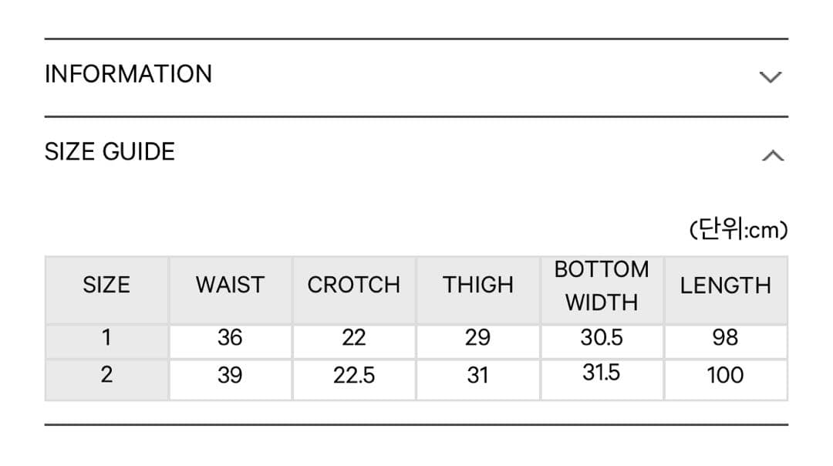Click the 단위:cm unit label
Screen dimensions: 833x466
738,229
